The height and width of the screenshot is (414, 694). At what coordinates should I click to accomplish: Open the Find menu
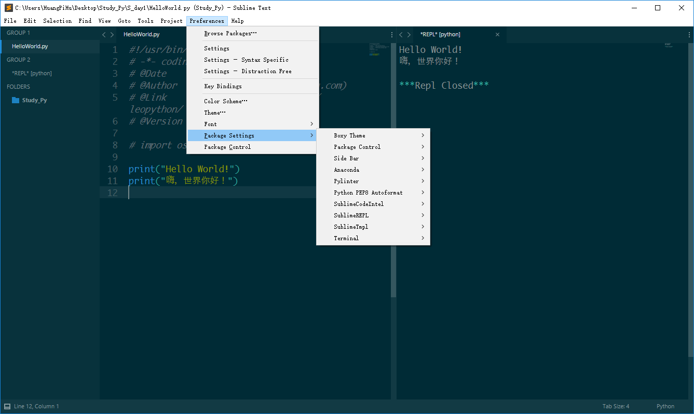[x=85, y=21]
